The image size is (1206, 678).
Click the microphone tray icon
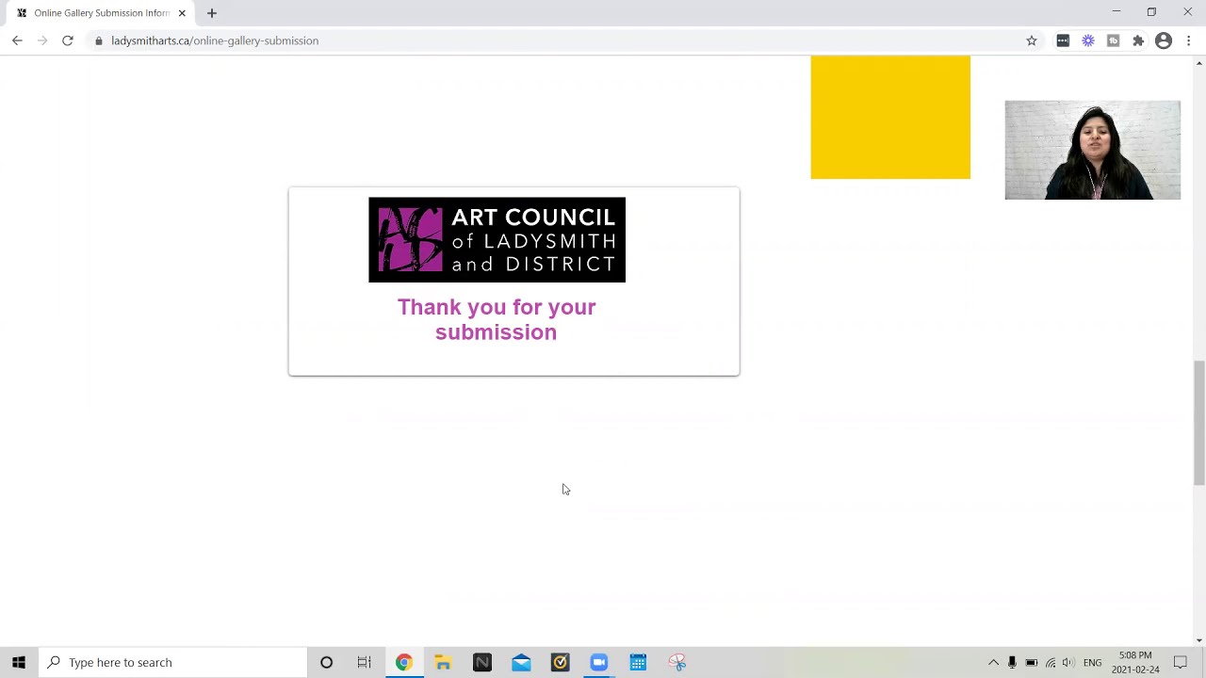[1012, 662]
